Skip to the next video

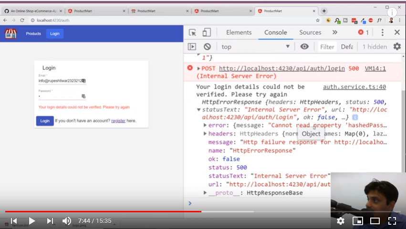point(50,221)
